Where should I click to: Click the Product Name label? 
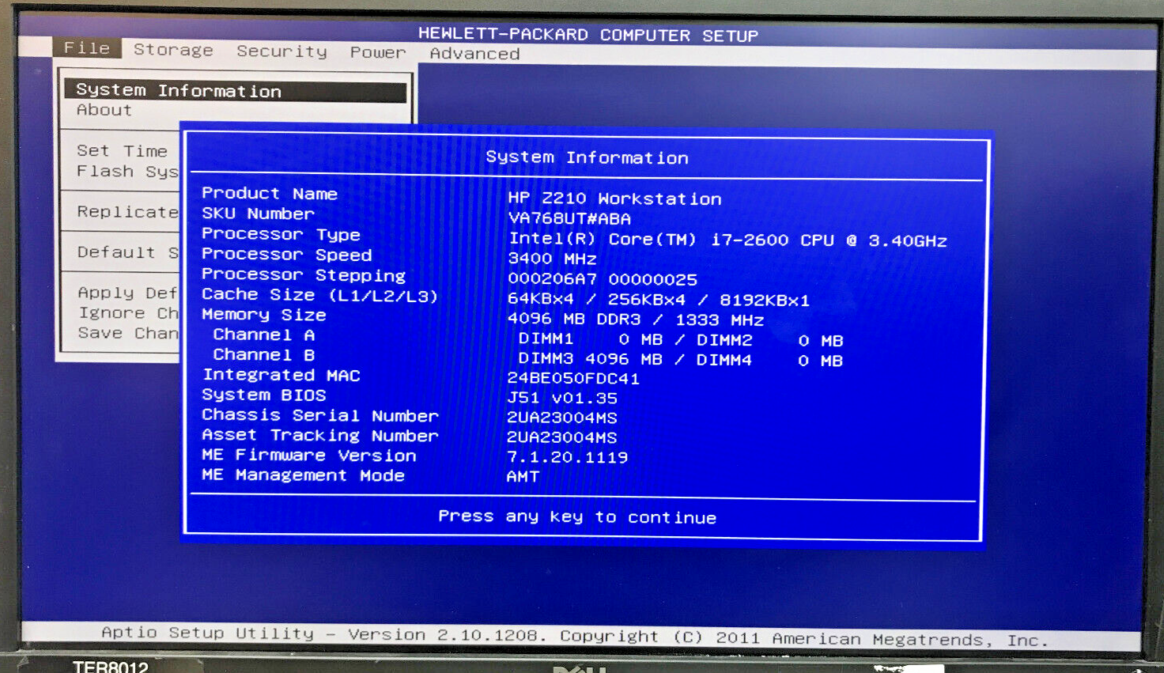270,193
